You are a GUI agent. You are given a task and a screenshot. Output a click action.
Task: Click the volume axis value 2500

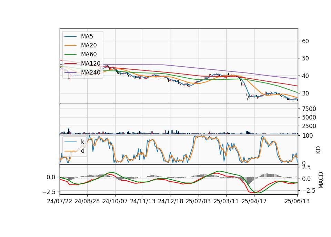coord(309,126)
